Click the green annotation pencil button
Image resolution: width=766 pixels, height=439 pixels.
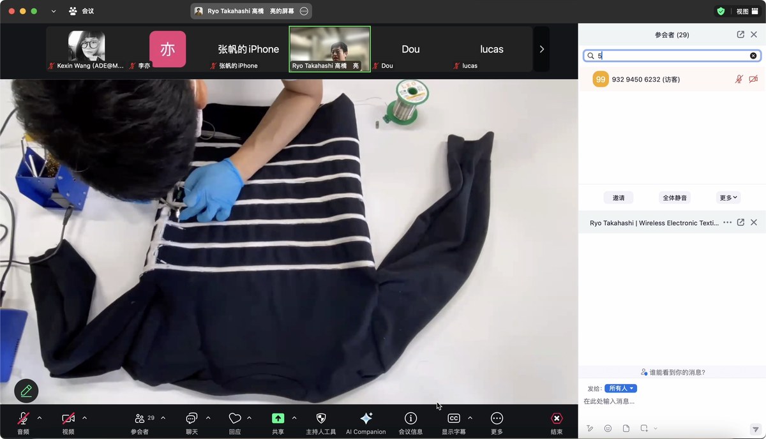[x=26, y=391]
